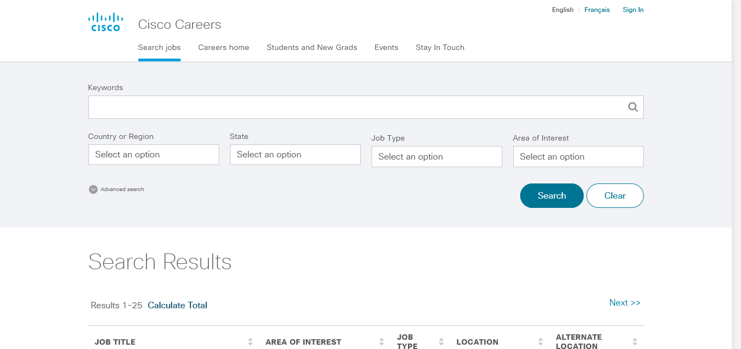Sort by Job Type column arrows

[441, 341]
